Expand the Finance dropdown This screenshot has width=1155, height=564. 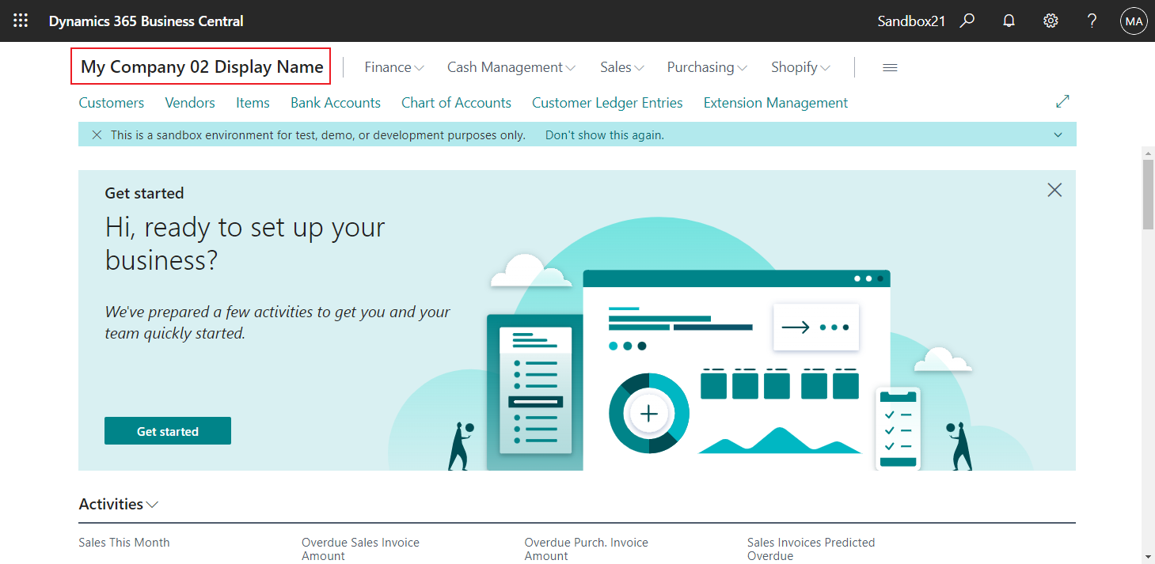pyautogui.click(x=393, y=67)
